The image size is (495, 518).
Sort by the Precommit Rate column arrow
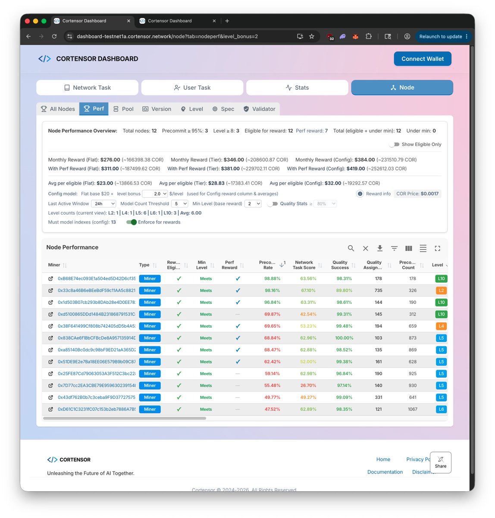[282, 264]
